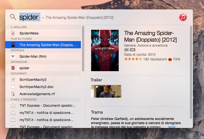Click the blank icon of ScrittiperMacity2.doc

(13, 87)
